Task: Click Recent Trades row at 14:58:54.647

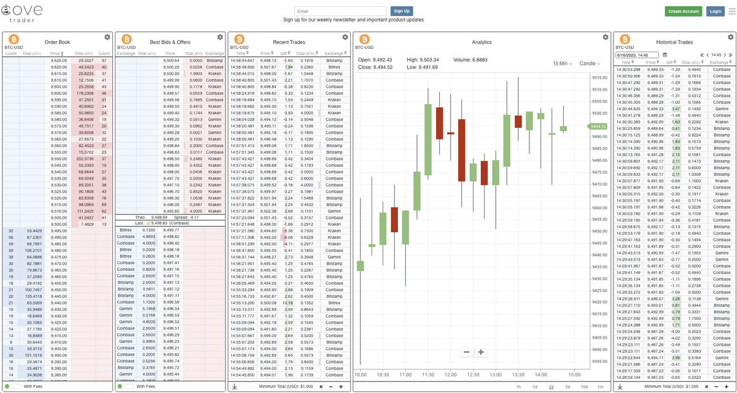Action: coord(289,61)
